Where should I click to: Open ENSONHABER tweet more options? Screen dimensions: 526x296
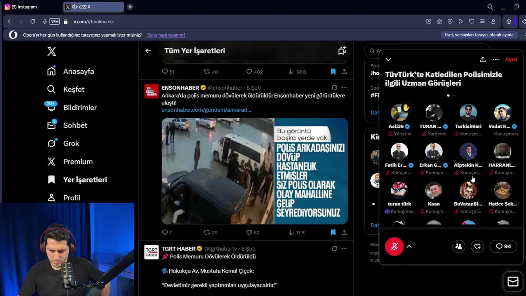click(344, 88)
